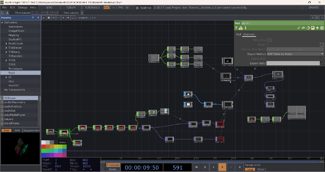Open the TUTORIALS link button
325x172 pixels.
[93, 7]
